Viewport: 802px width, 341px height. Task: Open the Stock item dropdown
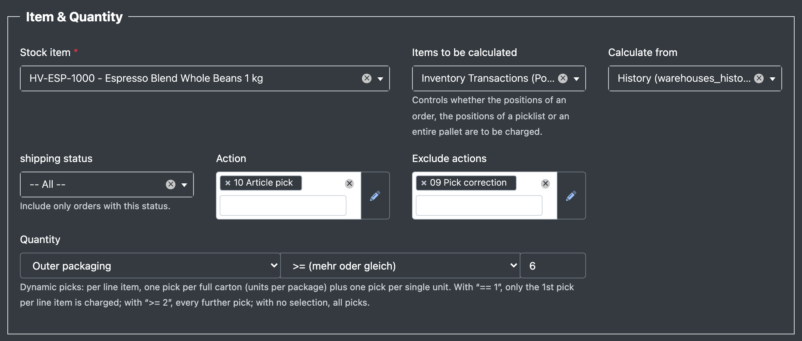381,79
